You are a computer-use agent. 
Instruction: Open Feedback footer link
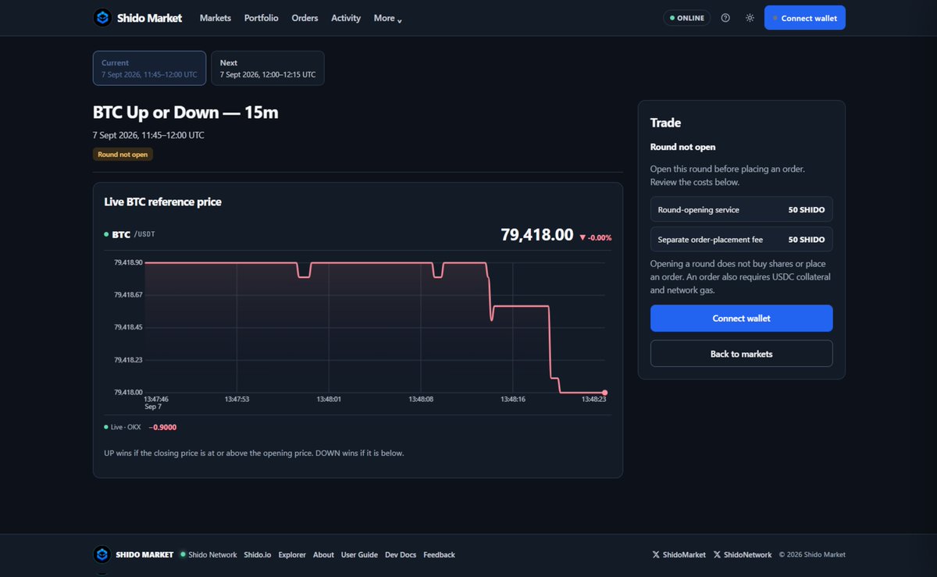point(439,555)
